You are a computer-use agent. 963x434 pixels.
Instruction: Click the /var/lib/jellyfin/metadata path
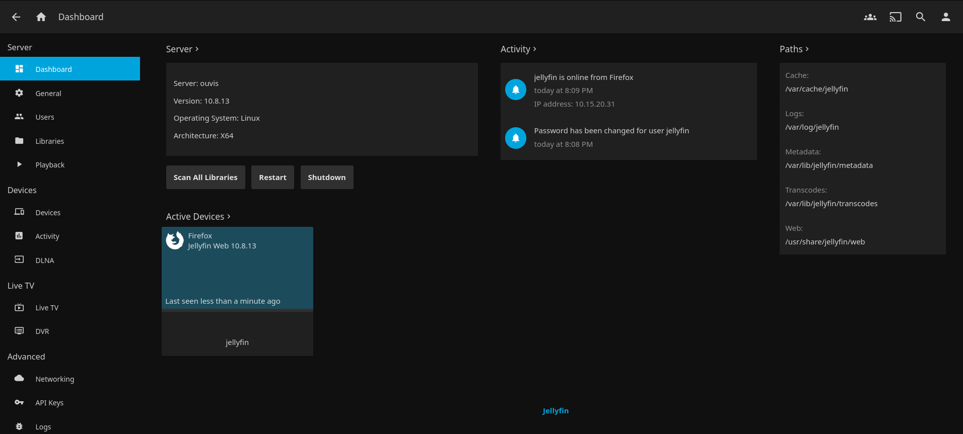829,165
